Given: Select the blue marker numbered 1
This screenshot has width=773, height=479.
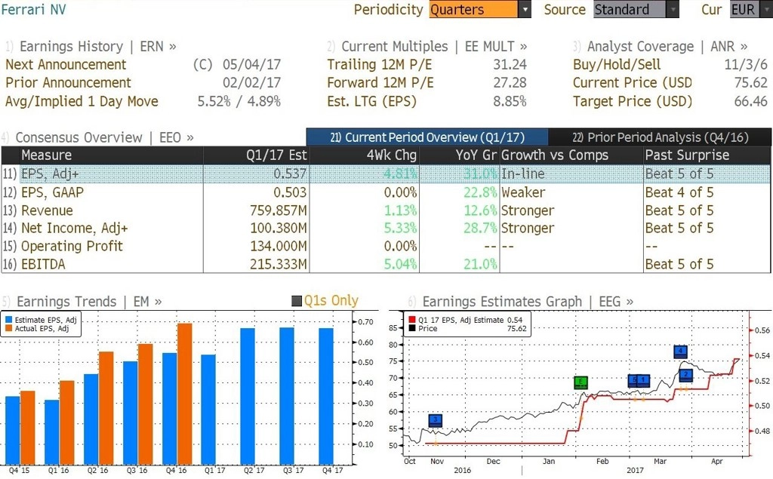Looking at the screenshot, I should [643, 380].
